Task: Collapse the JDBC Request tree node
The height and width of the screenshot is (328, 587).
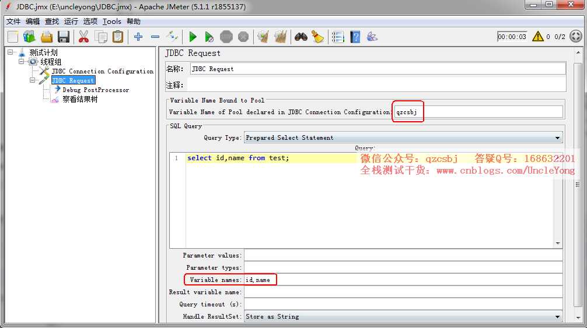Action: [33, 80]
